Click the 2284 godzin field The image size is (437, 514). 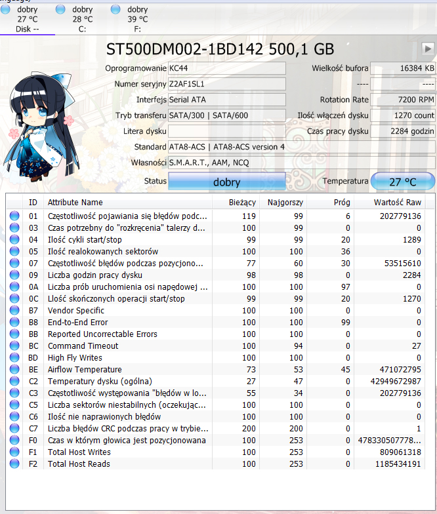[403, 131]
